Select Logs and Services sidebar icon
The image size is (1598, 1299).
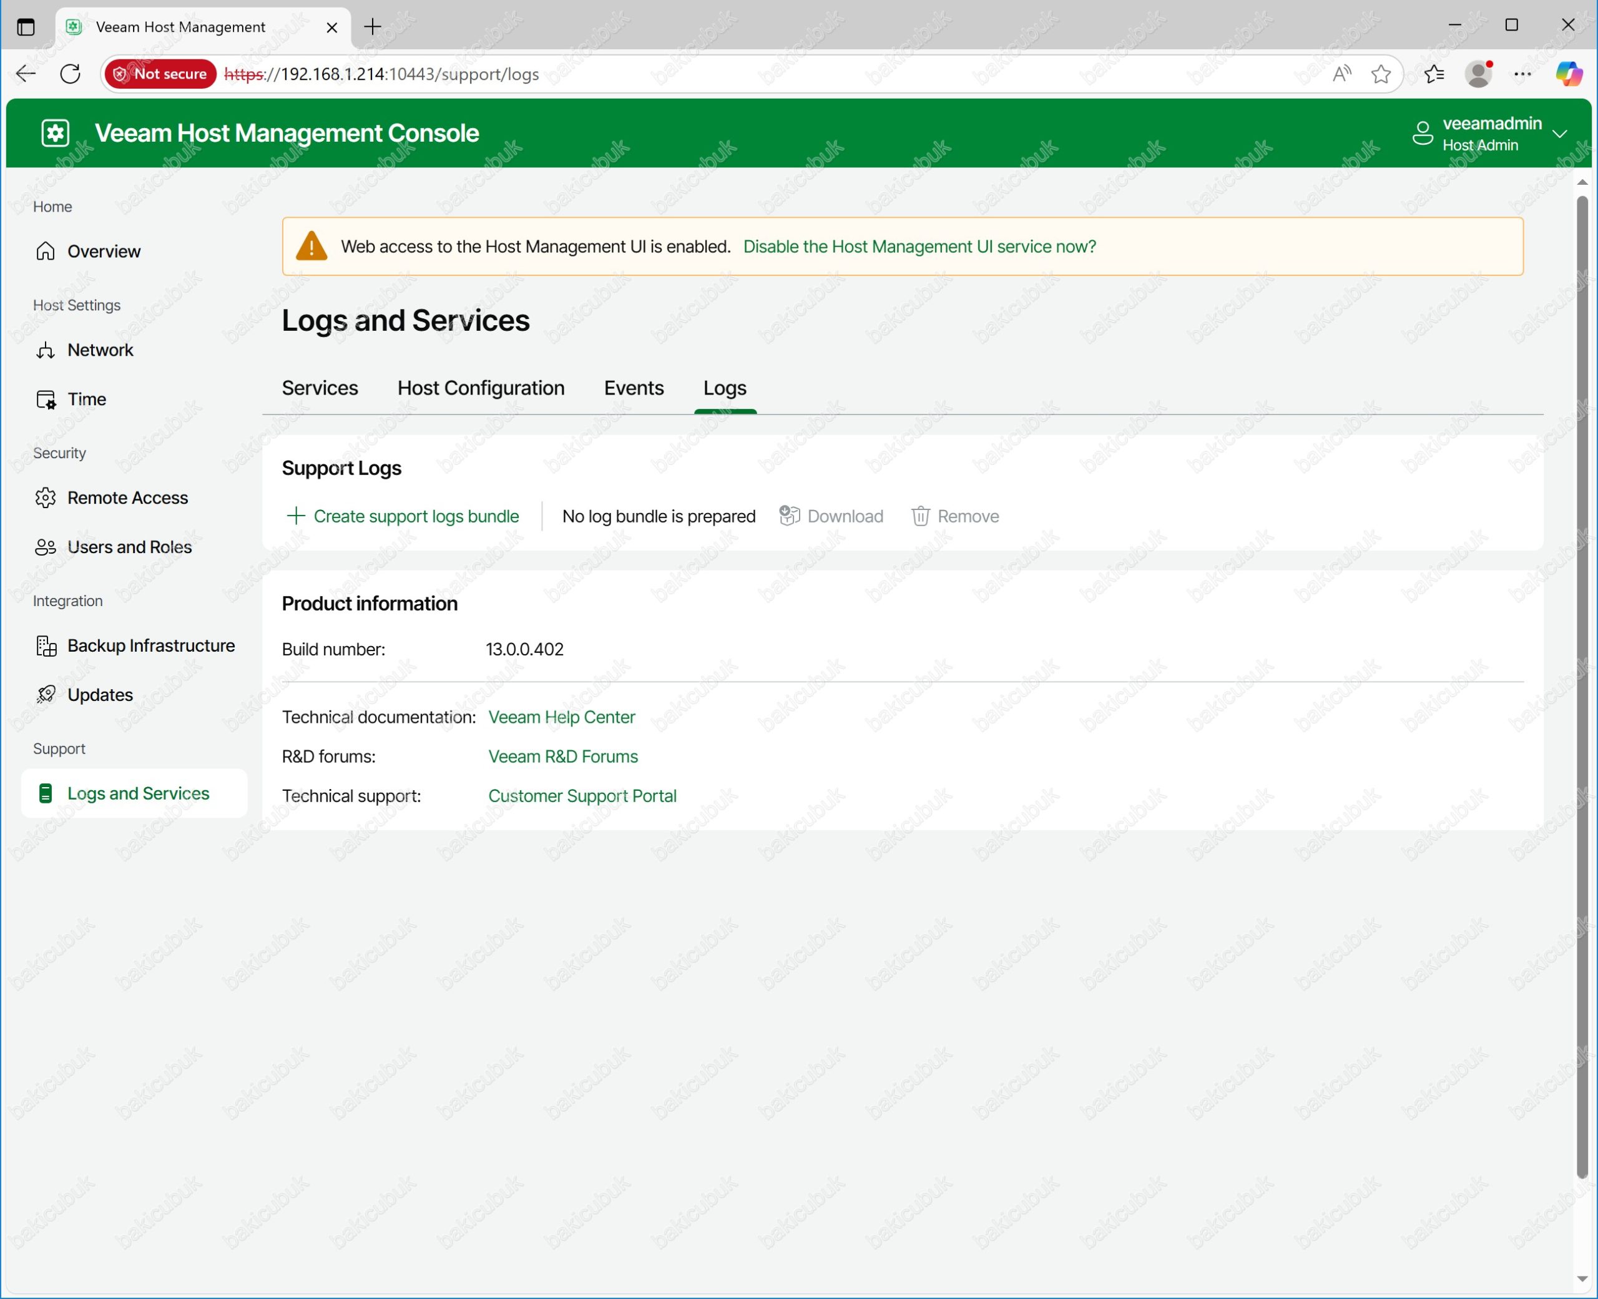tap(46, 793)
